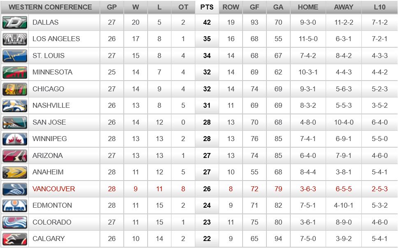Click the Dallas Stars team logo
The width and height of the screenshot is (398, 248).
click(15, 22)
